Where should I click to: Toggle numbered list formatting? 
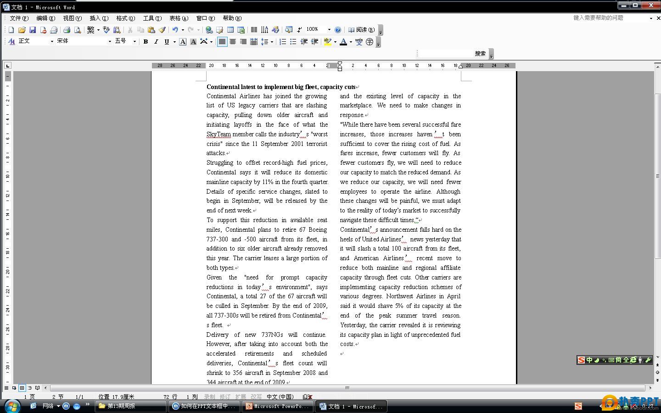pyautogui.click(x=283, y=42)
